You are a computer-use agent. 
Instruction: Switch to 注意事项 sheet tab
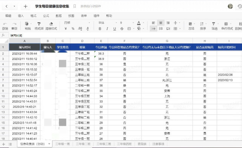(x=158, y=144)
